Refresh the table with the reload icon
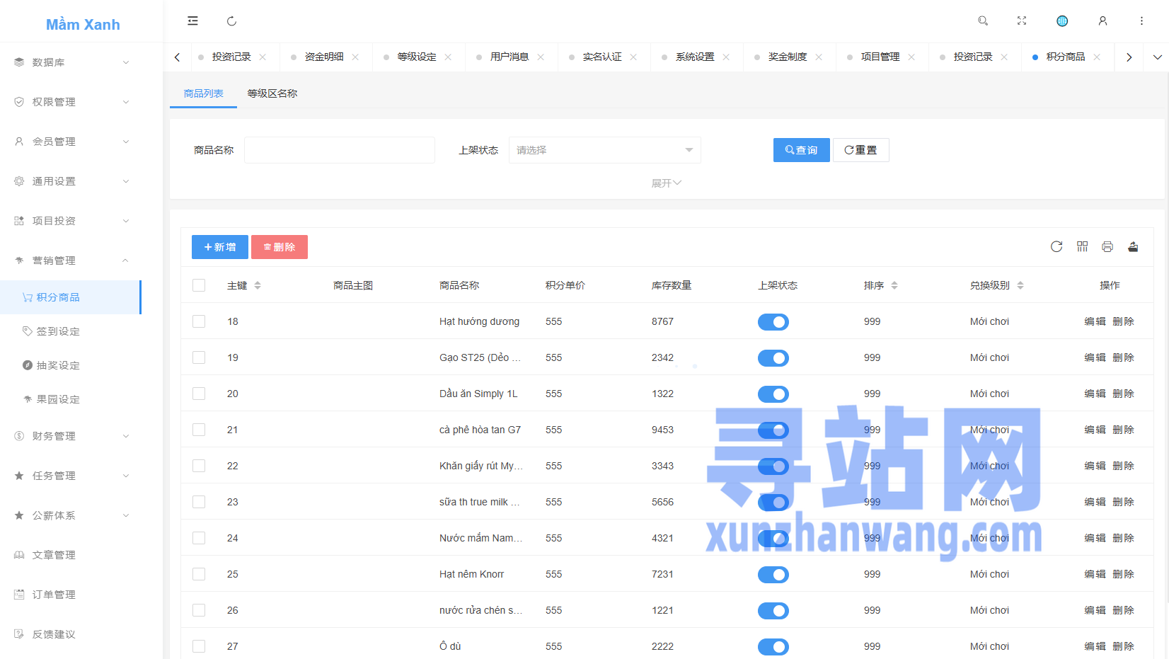This screenshot has width=1169, height=659. tap(1056, 246)
